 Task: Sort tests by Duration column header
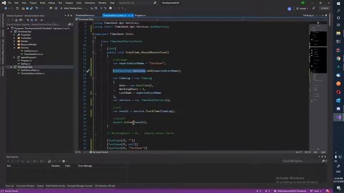(x=56, y=166)
